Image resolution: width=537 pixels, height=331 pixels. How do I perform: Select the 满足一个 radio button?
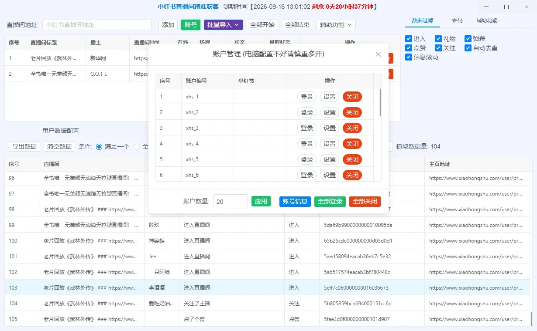point(99,146)
